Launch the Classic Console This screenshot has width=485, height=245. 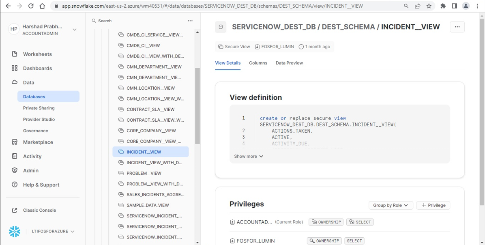tap(40, 211)
